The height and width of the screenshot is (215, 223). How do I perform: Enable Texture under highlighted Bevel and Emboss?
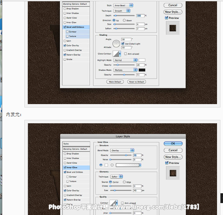(x=67, y=36)
